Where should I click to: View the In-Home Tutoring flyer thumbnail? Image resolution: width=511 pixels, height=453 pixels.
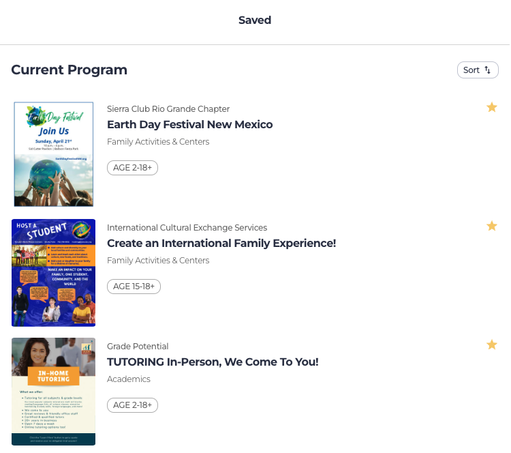[54, 392]
